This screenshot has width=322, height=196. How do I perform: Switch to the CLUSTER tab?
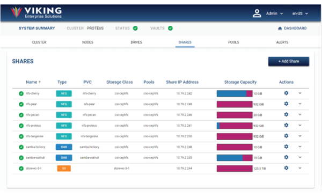39,42
